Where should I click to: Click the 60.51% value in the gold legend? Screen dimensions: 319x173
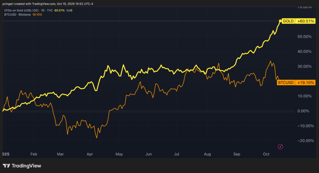pyautogui.click(x=59, y=11)
